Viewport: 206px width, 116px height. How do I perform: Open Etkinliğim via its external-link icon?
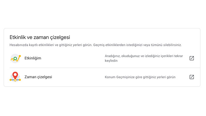click(x=192, y=58)
